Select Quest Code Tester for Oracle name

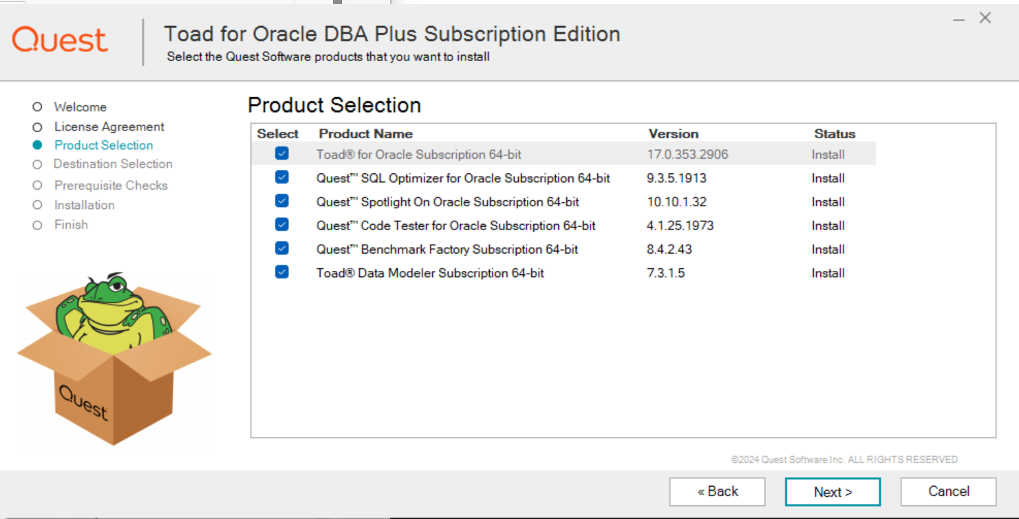coord(456,225)
